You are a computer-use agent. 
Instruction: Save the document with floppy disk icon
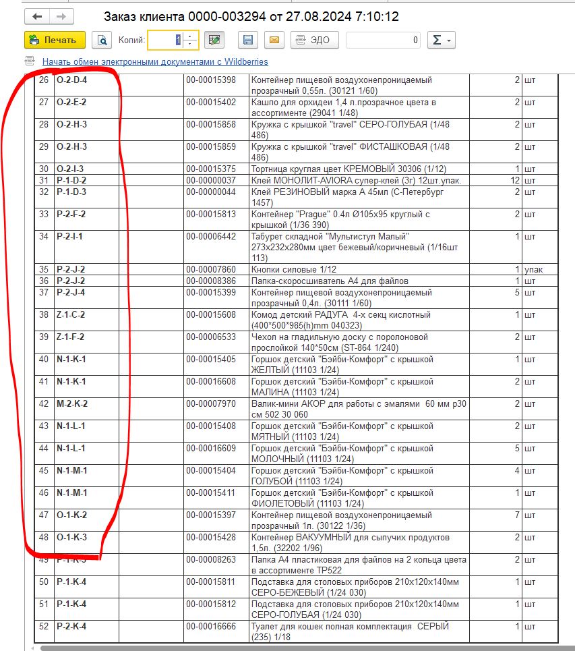point(248,40)
